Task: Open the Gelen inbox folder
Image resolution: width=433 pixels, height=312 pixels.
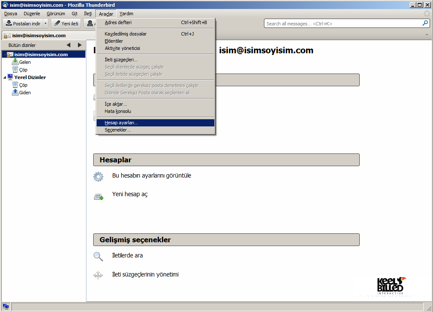Action: click(25, 62)
